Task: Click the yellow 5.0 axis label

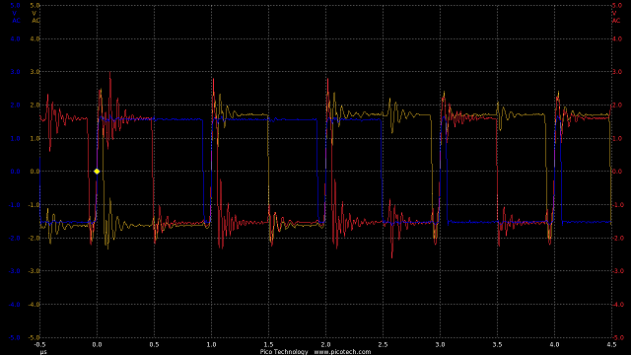Action: 35,5
